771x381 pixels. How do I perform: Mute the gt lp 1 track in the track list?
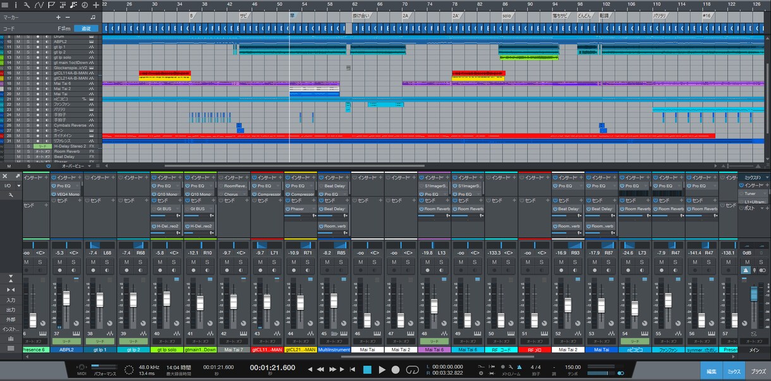tap(18, 47)
